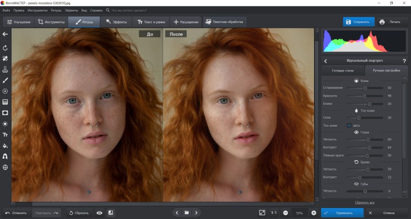Toggle the before/after split view icon

click(111, 212)
